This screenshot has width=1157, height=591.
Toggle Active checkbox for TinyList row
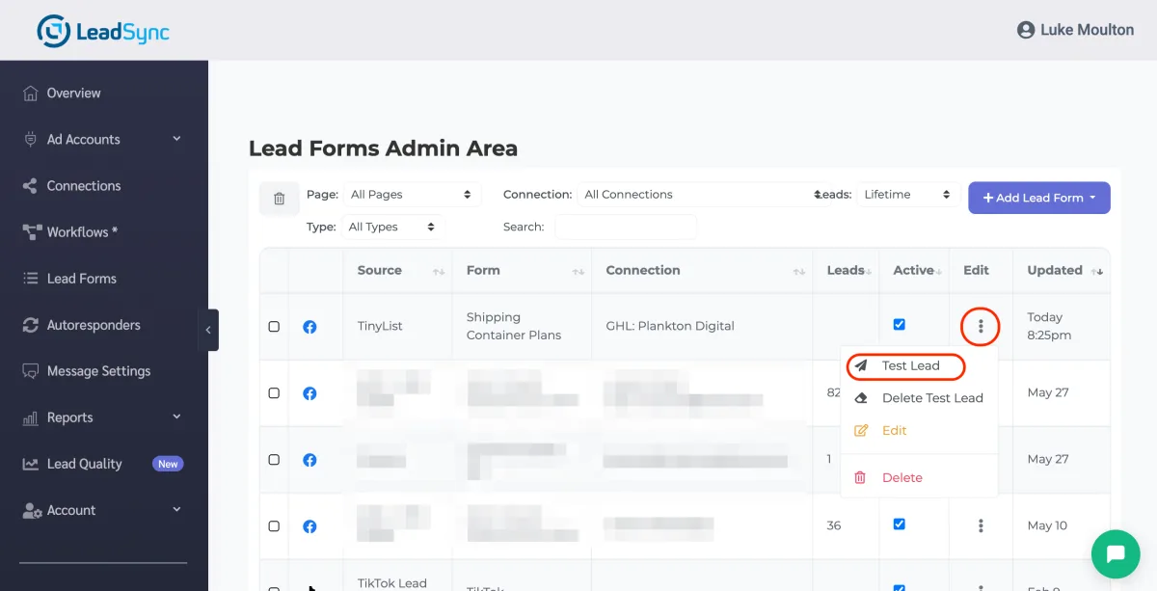900,325
